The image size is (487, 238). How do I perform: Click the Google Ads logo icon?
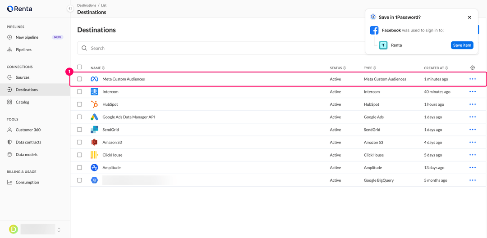[x=94, y=117]
